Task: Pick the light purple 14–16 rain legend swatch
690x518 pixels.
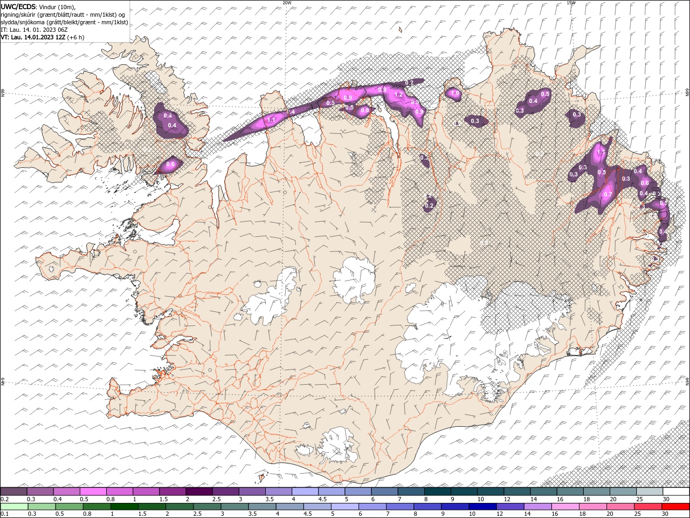Action: pos(537,507)
